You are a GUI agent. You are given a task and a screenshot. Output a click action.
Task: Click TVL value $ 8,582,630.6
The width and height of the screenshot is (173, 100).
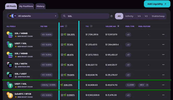point(92,95)
